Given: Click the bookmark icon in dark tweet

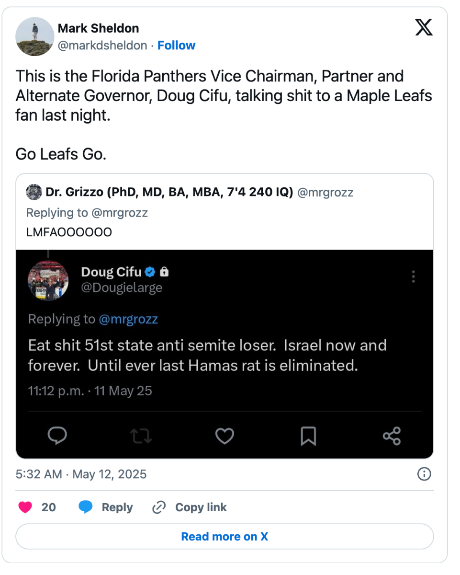Looking at the screenshot, I should point(308,435).
